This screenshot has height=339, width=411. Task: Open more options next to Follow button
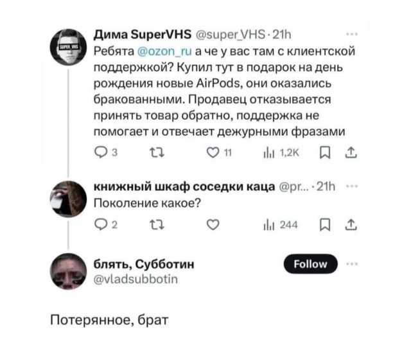click(x=350, y=263)
